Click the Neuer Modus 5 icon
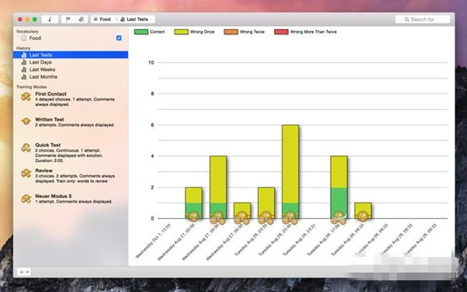The width and height of the screenshot is (467, 292). 26,199
